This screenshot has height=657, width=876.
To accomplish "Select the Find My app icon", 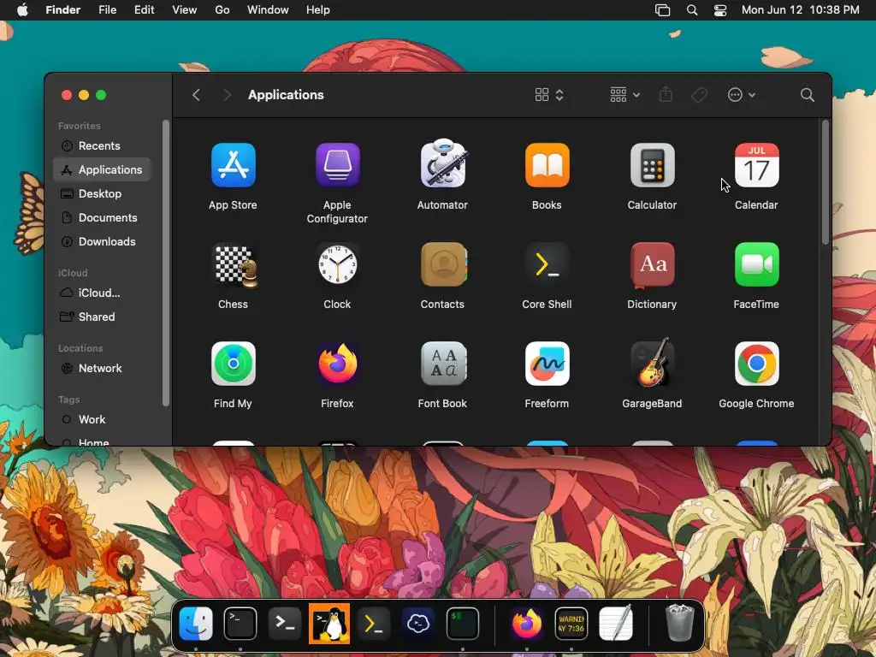I will tap(233, 364).
